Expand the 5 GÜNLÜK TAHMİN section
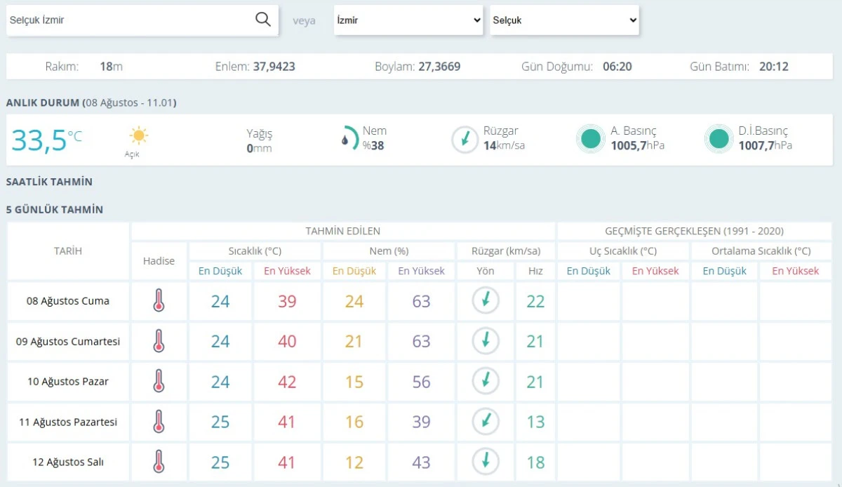842x487 pixels. coord(55,209)
